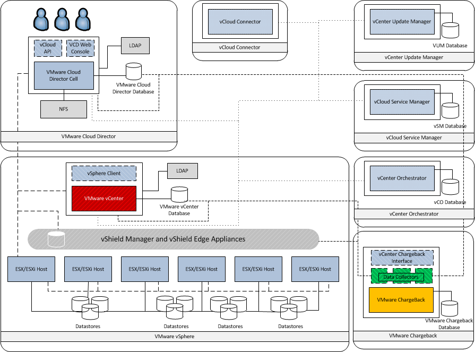Screen dimensions: 475x352
Task: Click the red VMware vCenter box
Action: click(104, 199)
